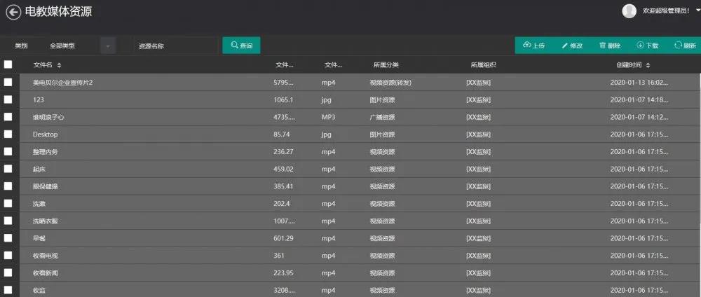The width and height of the screenshot is (701, 297).
Task: Click the user avatar icon
Action: click(x=629, y=11)
